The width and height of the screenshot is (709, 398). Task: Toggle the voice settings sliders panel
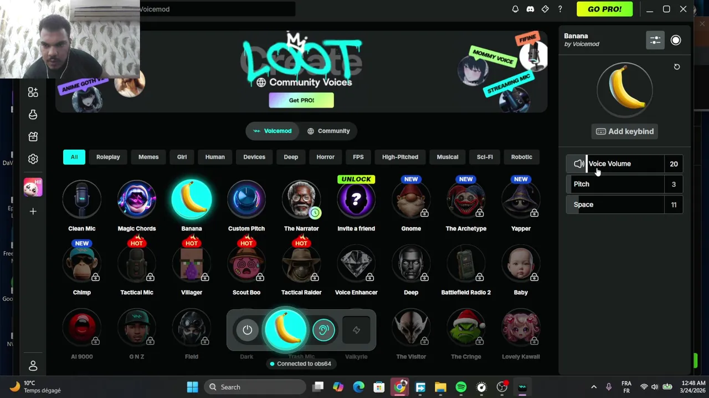pyautogui.click(x=655, y=40)
